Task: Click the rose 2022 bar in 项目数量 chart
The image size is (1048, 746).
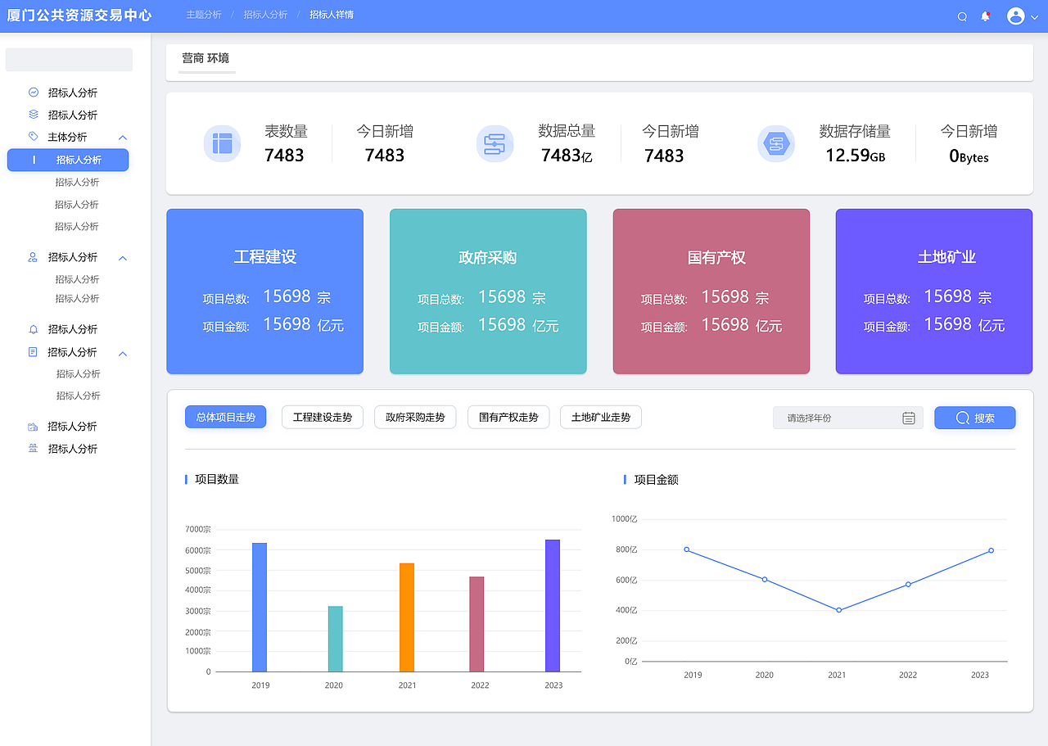Action: pyautogui.click(x=477, y=624)
